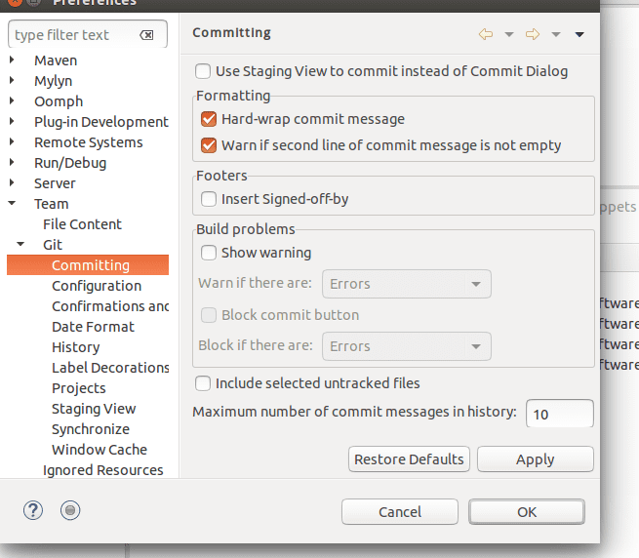Open the Block if there are dropdown
The height and width of the screenshot is (558, 639).
click(x=406, y=346)
